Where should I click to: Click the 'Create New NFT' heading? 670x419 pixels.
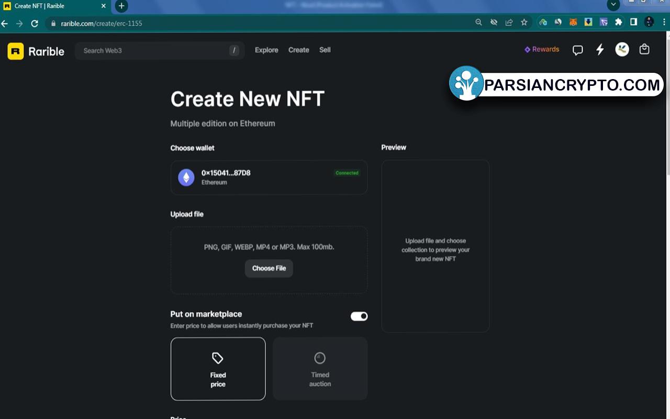pyautogui.click(x=248, y=99)
